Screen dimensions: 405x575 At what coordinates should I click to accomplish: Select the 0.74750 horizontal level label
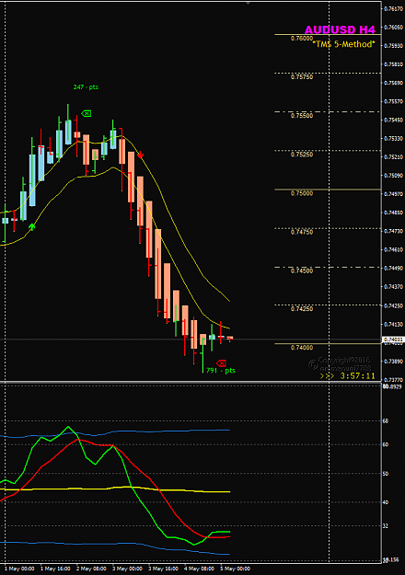tap(302, 232)
